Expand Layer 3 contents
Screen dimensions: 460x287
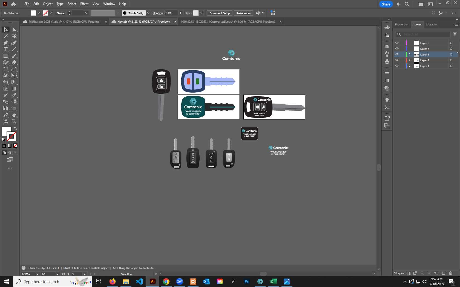coord(410,54)
